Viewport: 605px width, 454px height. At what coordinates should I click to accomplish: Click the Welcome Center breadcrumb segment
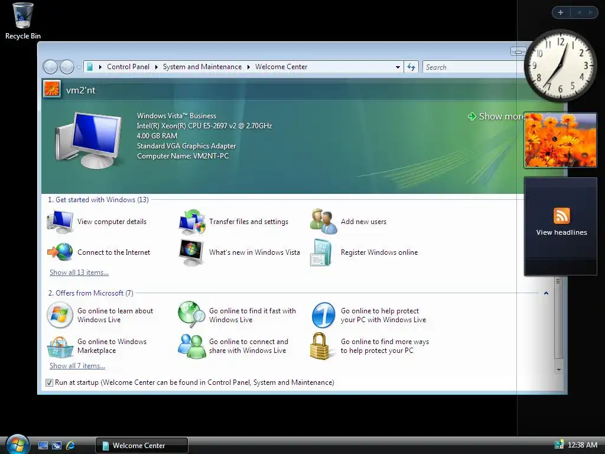click(x=281, y=67)
